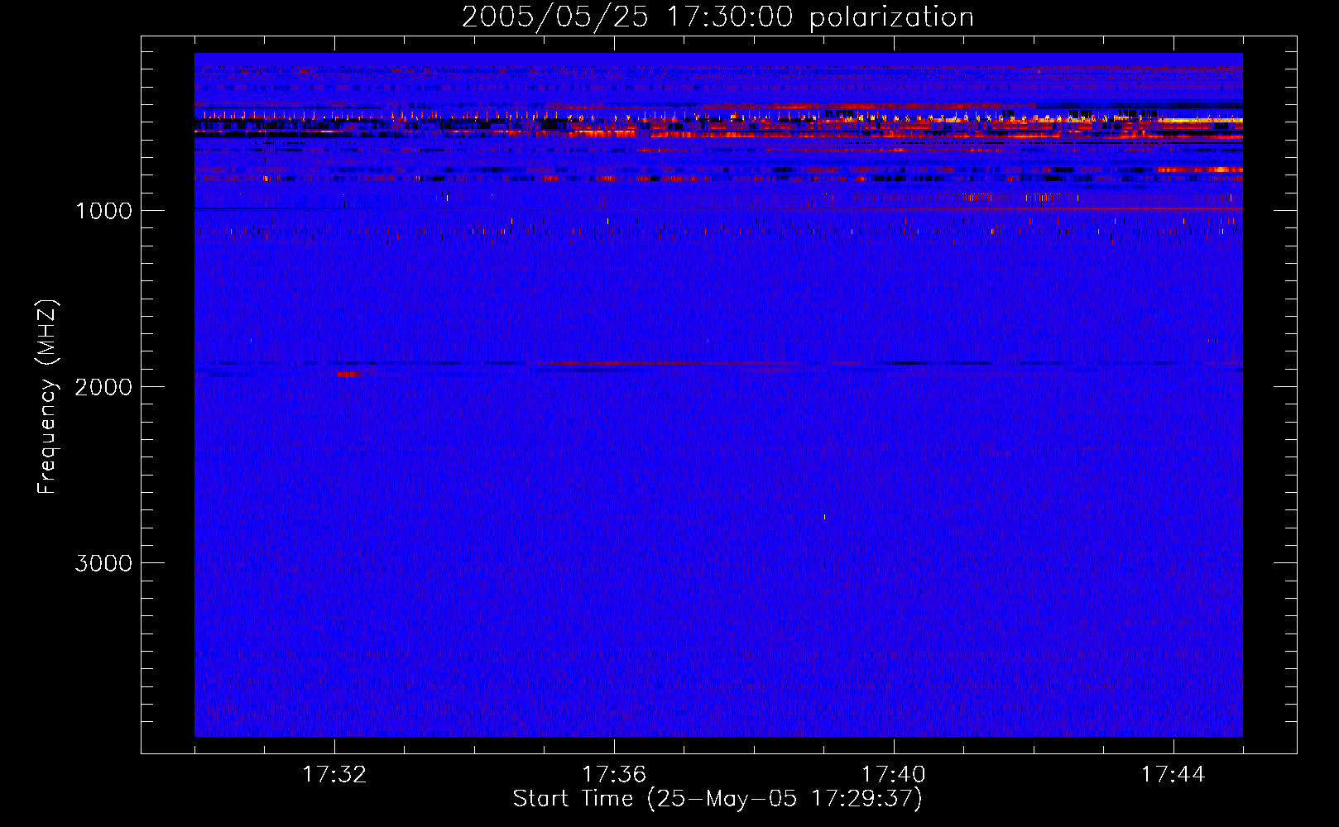
Task: Click the 17:44 time tick label
Action: 1173,775
